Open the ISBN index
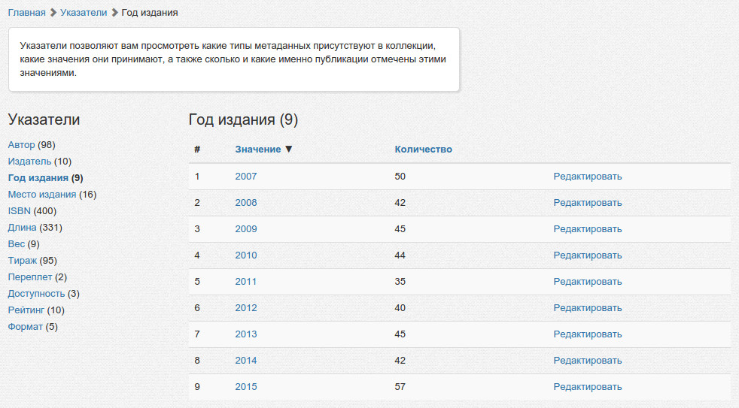The width and height of the screenshot is (739, 408). click(x=19, y=211)
